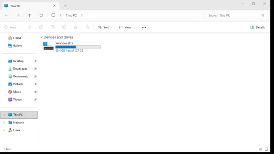
Task: Click the Delete trash icon
Action: point(87,27)
